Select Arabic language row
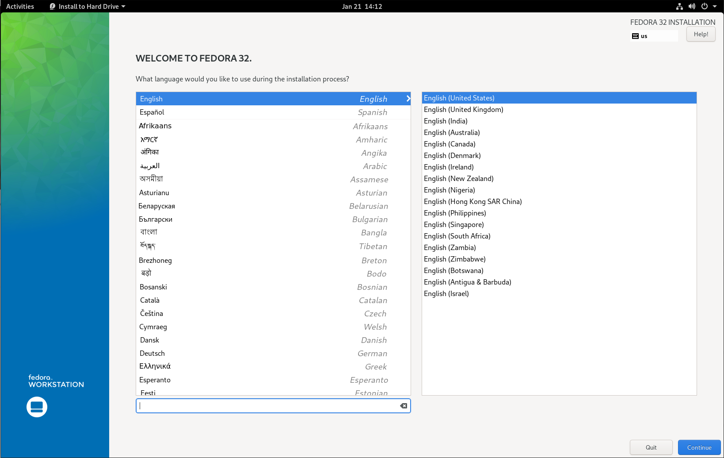 tap(273, 166)
